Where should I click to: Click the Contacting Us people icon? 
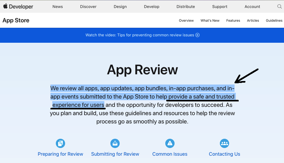tap(224, 144)
